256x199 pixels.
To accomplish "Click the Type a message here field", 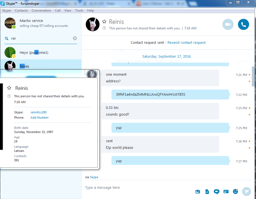I will [x=139, y=188].
